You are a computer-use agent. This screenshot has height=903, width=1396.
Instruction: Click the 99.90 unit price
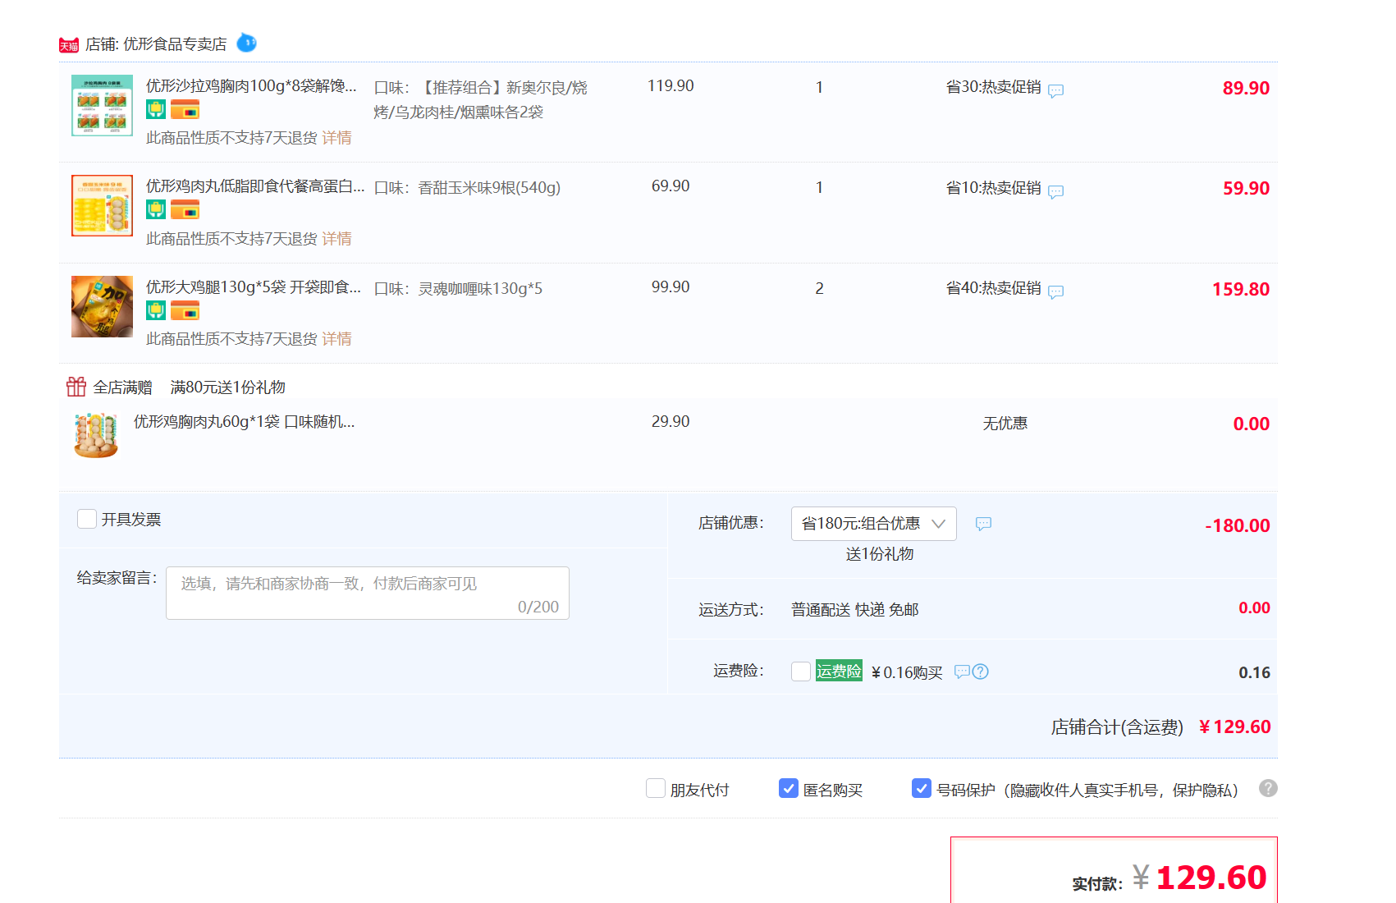point(671,286)
